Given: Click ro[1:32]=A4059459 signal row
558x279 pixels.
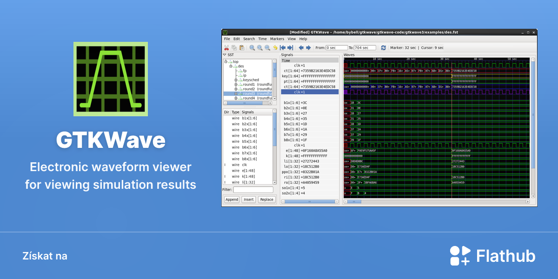Looking at the screenshot, I should pyautogui.click(x=310, y=183).
